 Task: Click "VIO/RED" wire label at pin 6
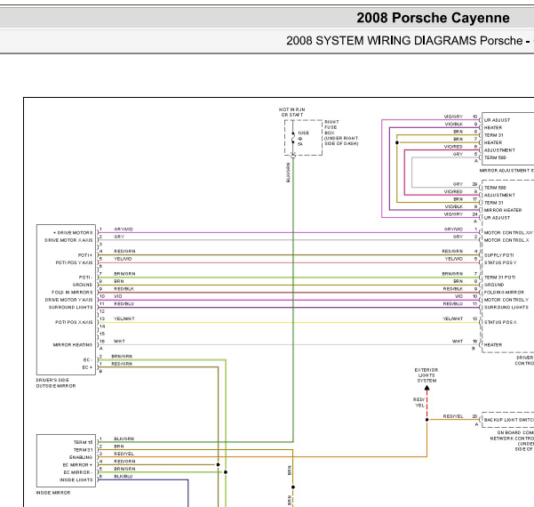tap(453, 147)
